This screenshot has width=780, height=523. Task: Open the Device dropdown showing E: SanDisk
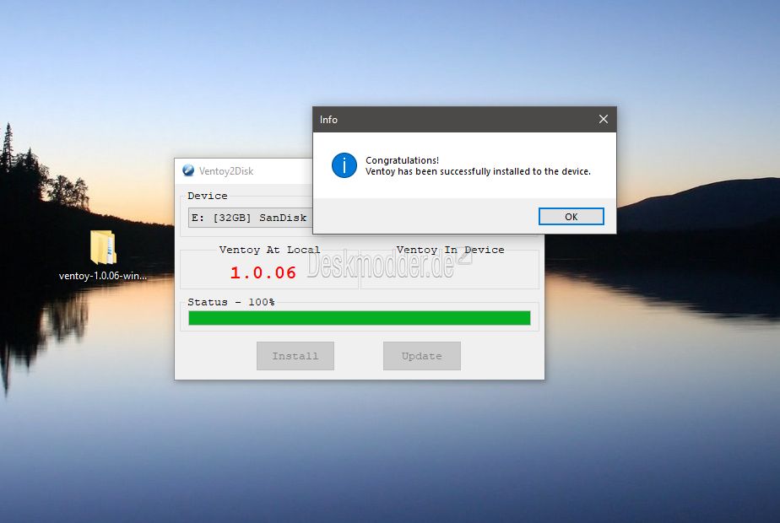coord(251,218)
